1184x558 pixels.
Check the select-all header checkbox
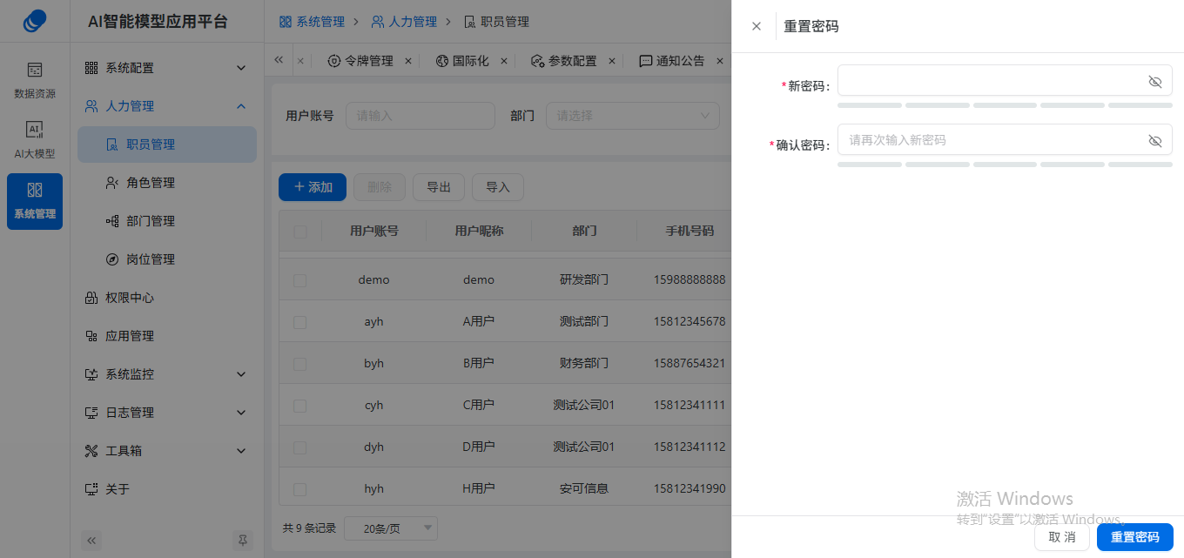coord(300,232)
